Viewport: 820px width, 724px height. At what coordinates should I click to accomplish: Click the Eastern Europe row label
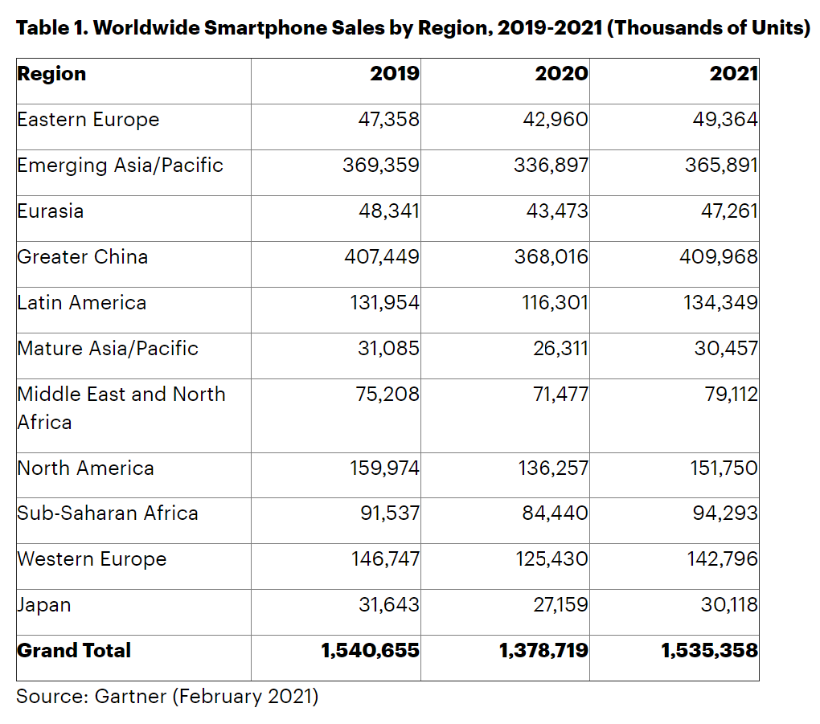pyautogui.click(x=88, y=120)
